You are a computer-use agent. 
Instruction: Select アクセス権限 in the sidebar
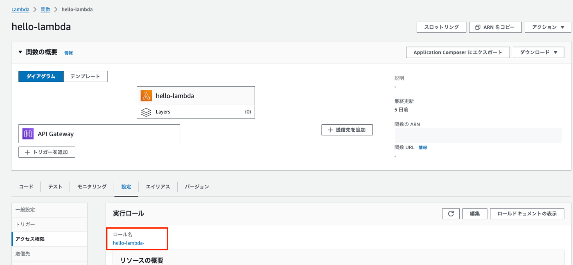click(50, 239)
